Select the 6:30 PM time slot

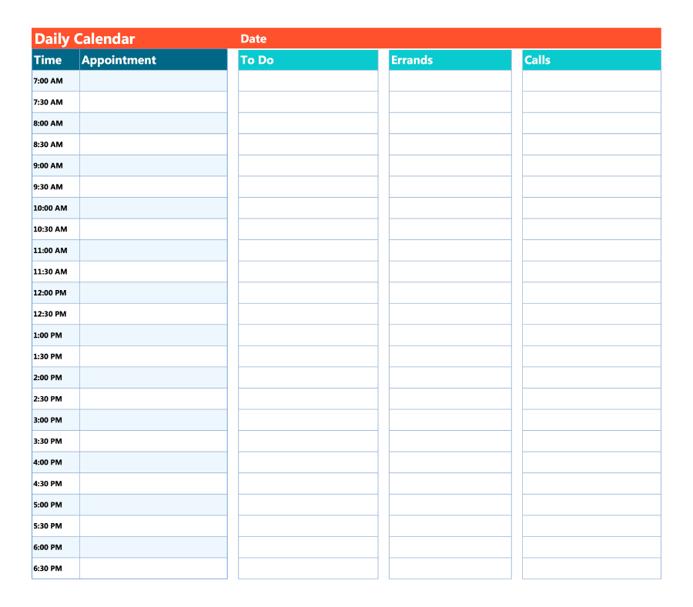click(48, 569)
